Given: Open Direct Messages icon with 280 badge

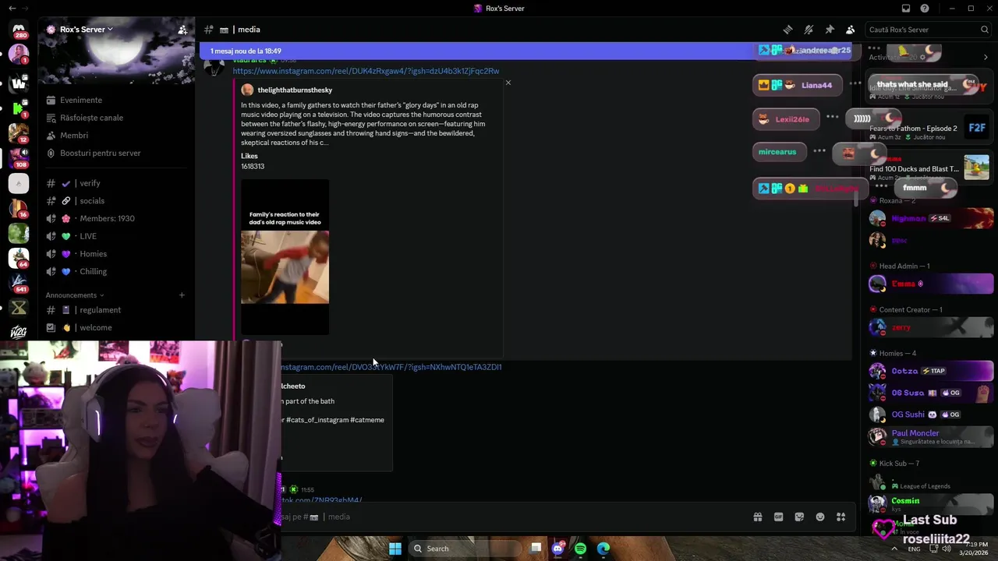Looking at the screenshot, I should tap(19, 30).
